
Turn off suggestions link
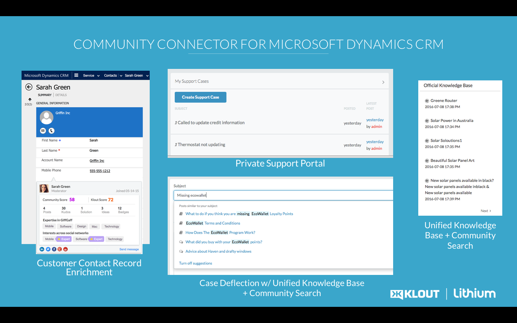click(x=195, y=263)
